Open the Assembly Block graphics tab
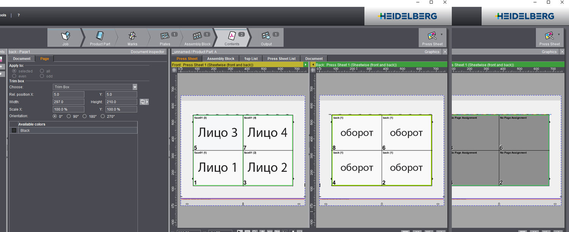569x232 pixels. tap(221, 59)
